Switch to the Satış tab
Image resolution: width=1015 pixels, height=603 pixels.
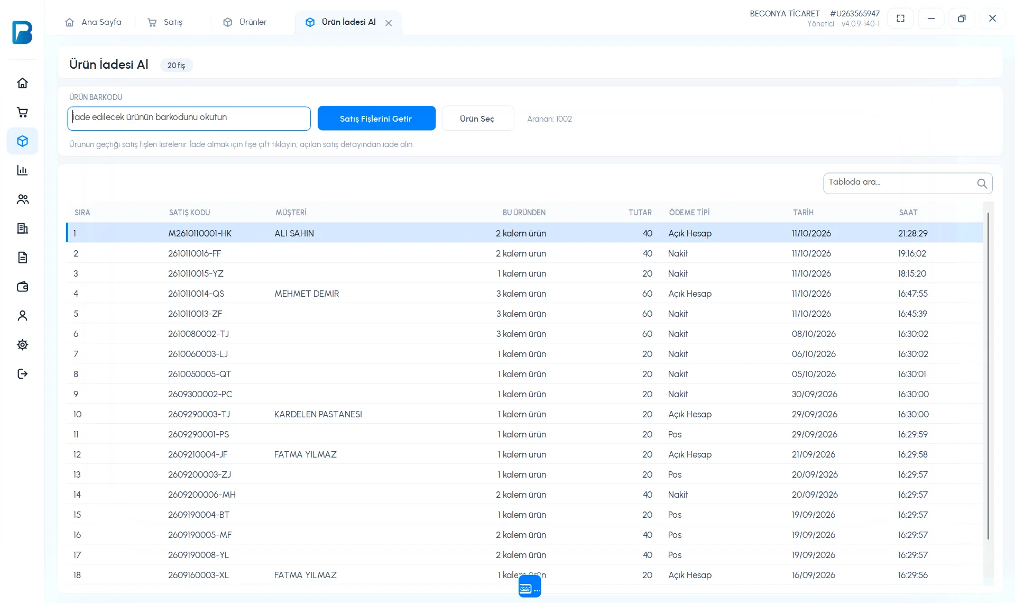[165, 22]
